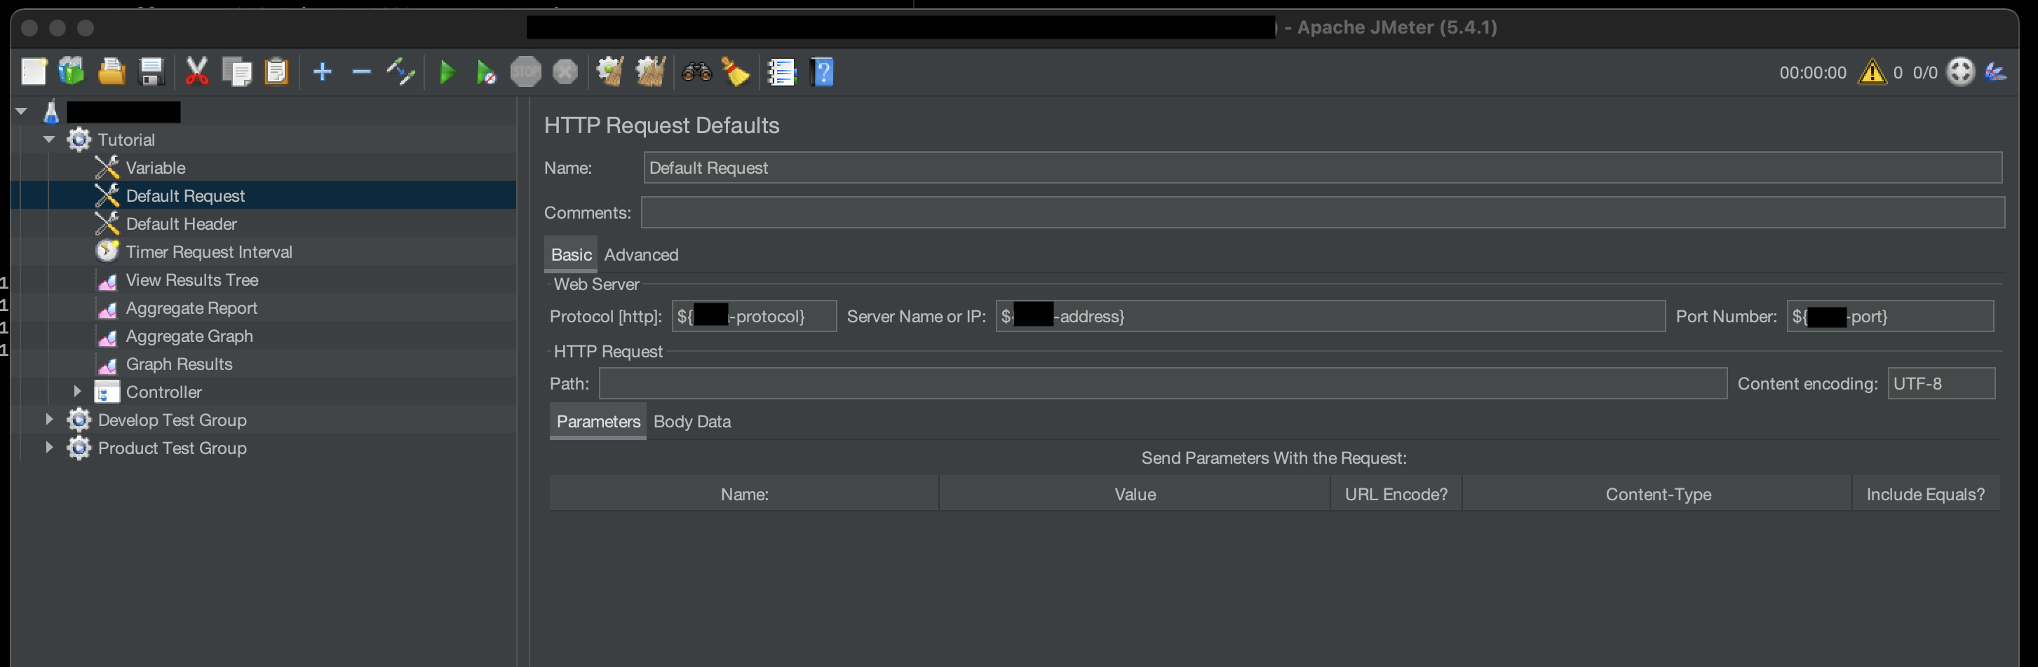Collapse the Tutorial thread group

49,139
